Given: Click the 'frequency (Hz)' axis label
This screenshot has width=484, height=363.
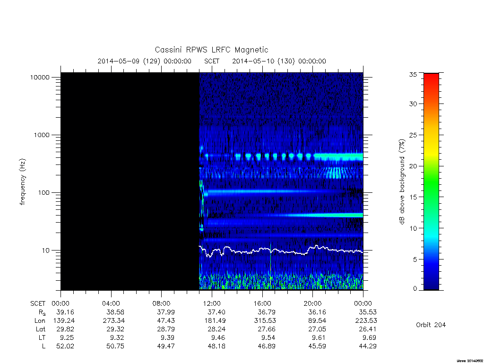Looking at the screenshot, I should 22,182.
